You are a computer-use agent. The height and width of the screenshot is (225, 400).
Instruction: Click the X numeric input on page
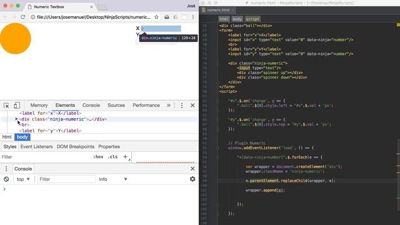pyautogui.click(x=161, y=29)
